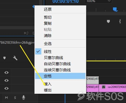Click the mark-in curly bracket icon
126x103 pixels.
click(x=120, y=21)
